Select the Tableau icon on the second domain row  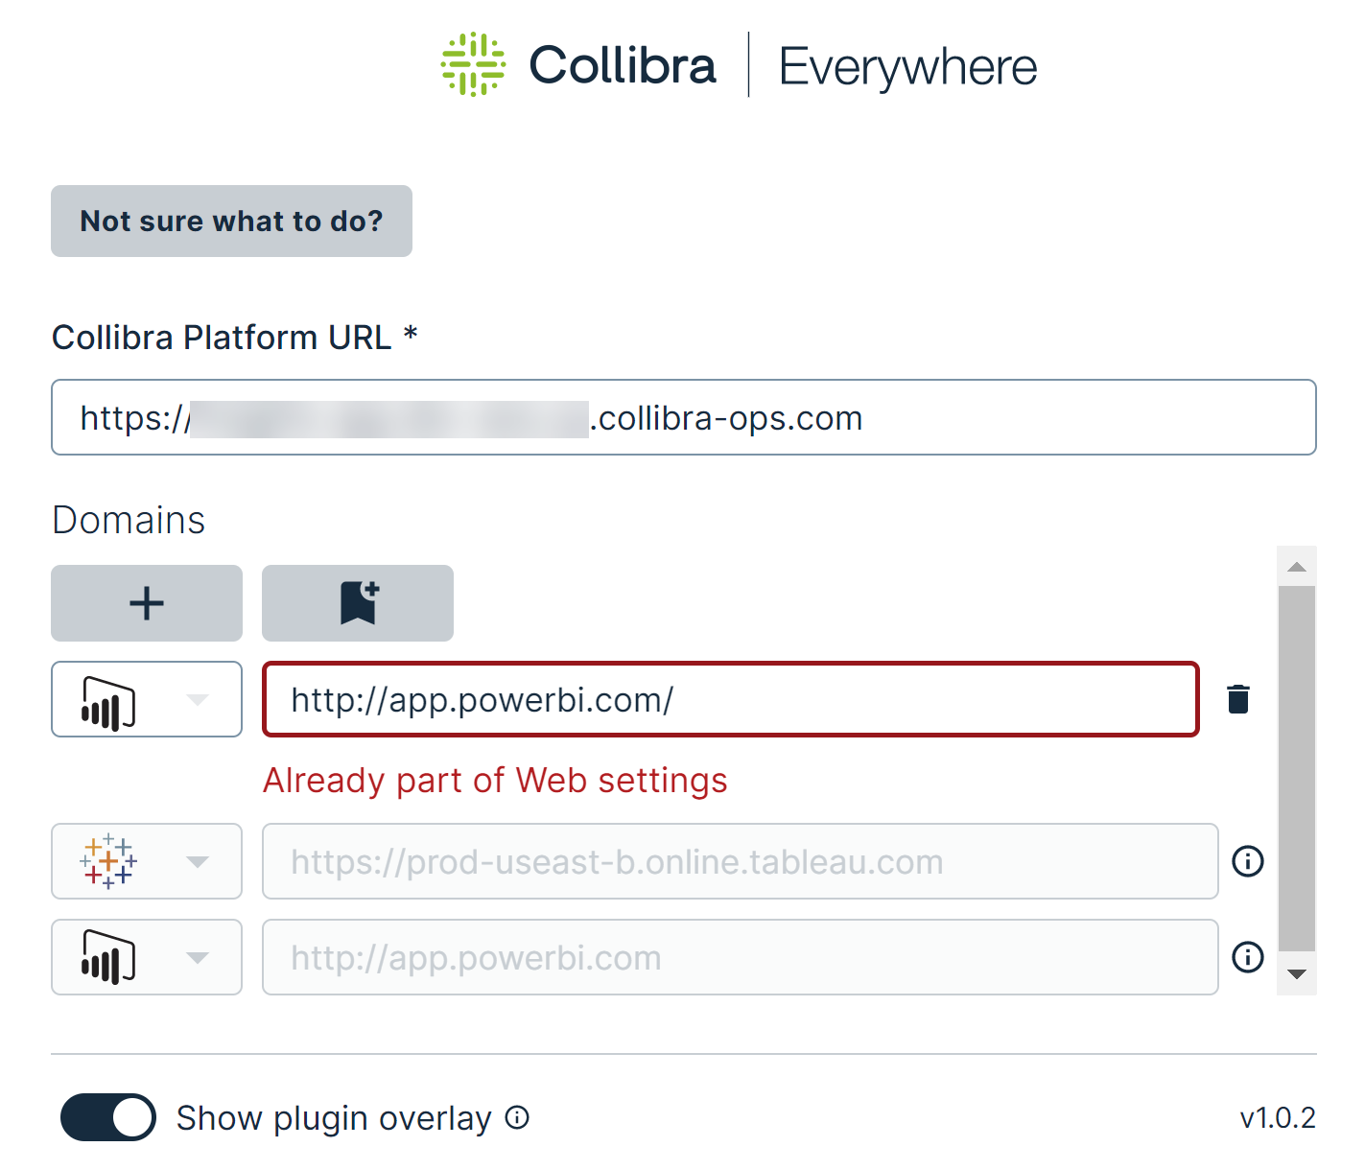click(108, 861)
